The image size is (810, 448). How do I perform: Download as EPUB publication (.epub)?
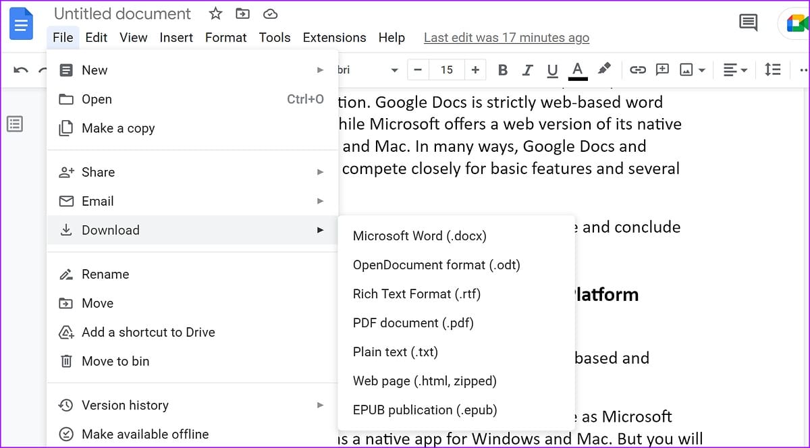point(456,410)
